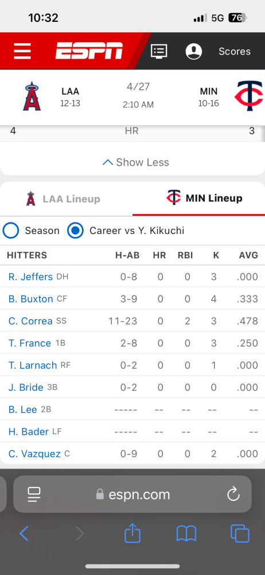
Task: Open the watch listings TV icon
Action: [159, 51]
